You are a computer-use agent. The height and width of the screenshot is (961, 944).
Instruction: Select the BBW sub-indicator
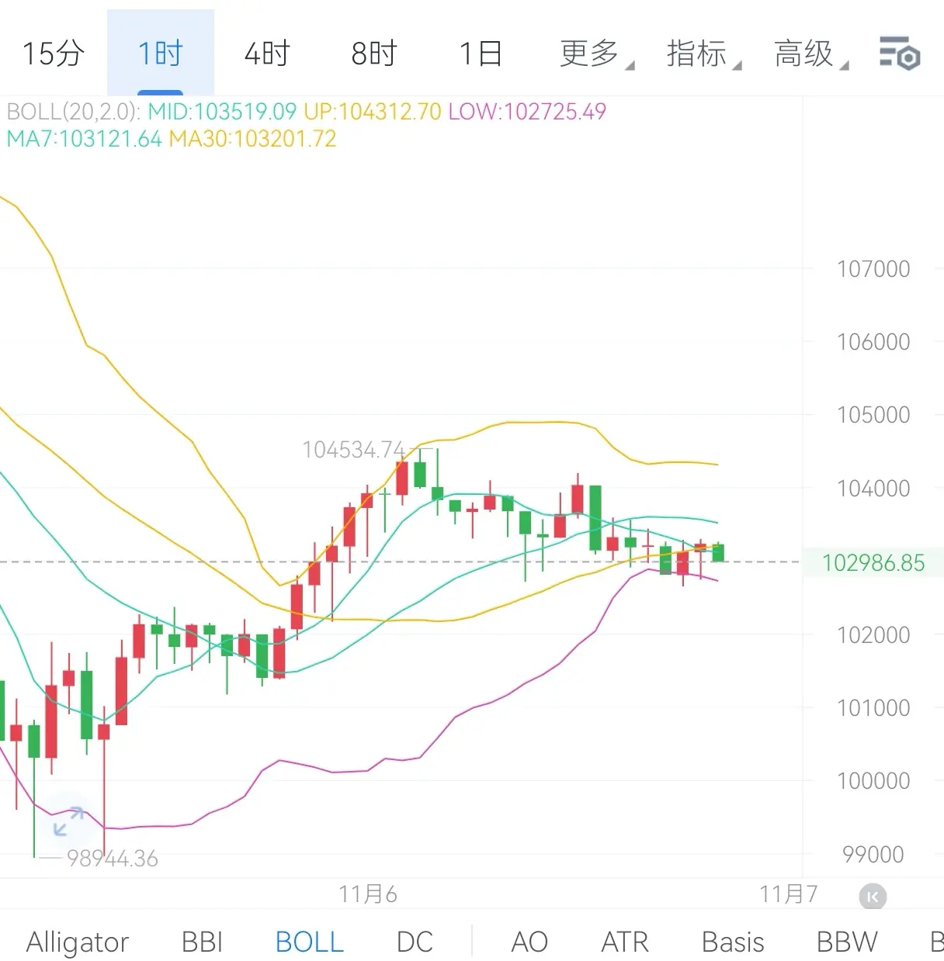pos(847,942)
